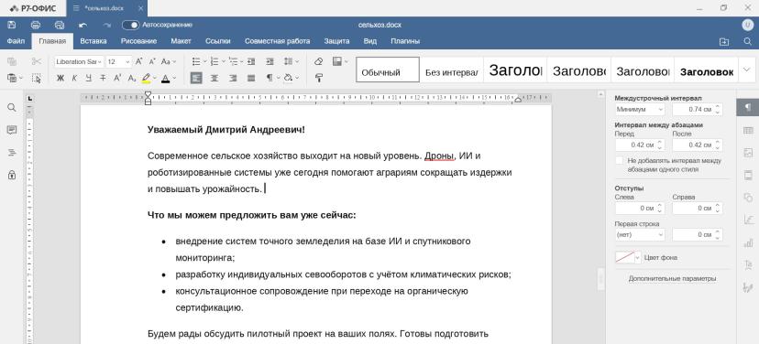
Task: Open the font size dropdown showing 12
Action: pyautogui.click(x=118, y=62)
